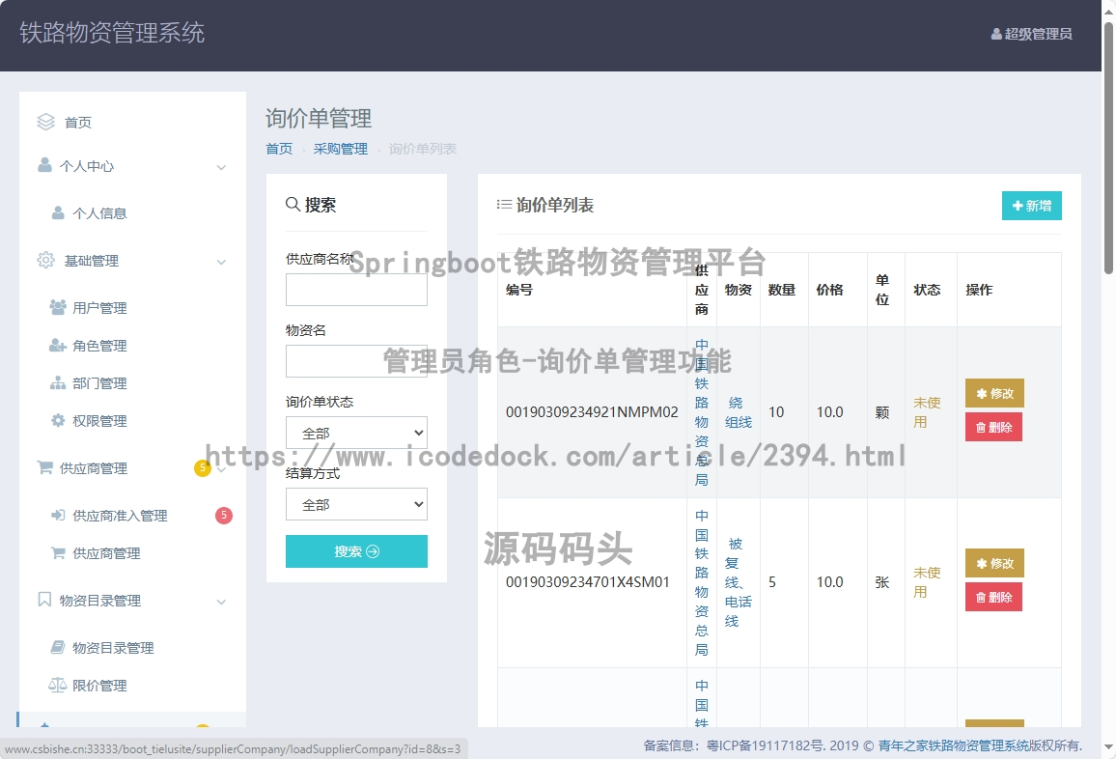Collapse the 基础管理 chevron
The height and width of the screenshot is (759, 1116).
(221, 262)
